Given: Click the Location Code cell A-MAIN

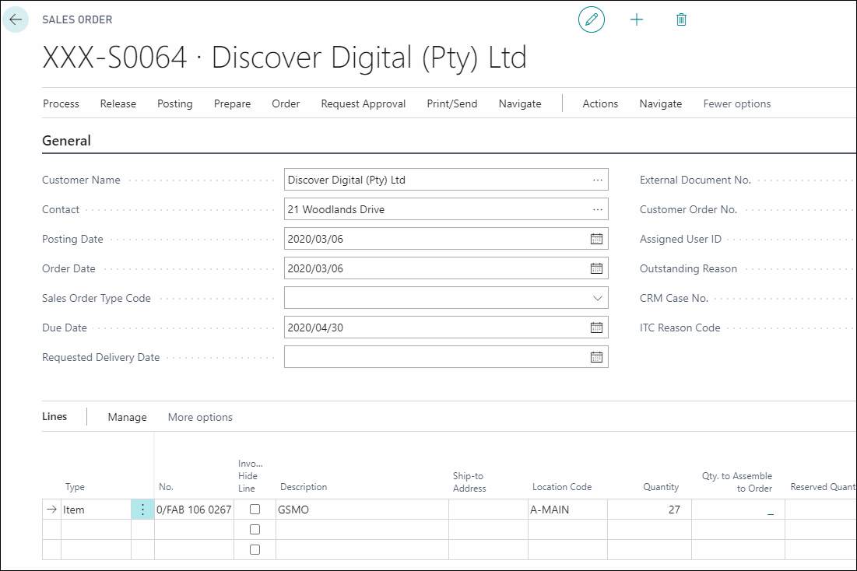Looking at the screenshot, I should point(567,510).
